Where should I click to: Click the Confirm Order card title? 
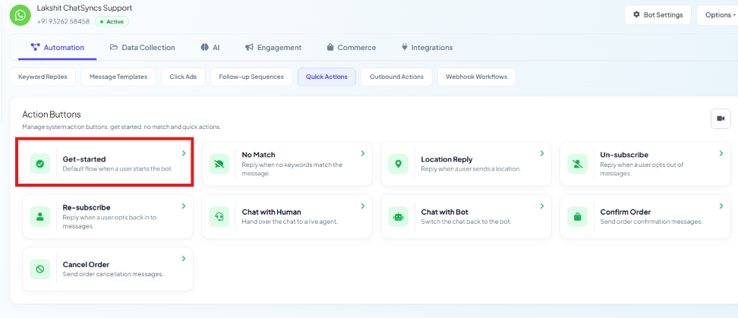626,213
